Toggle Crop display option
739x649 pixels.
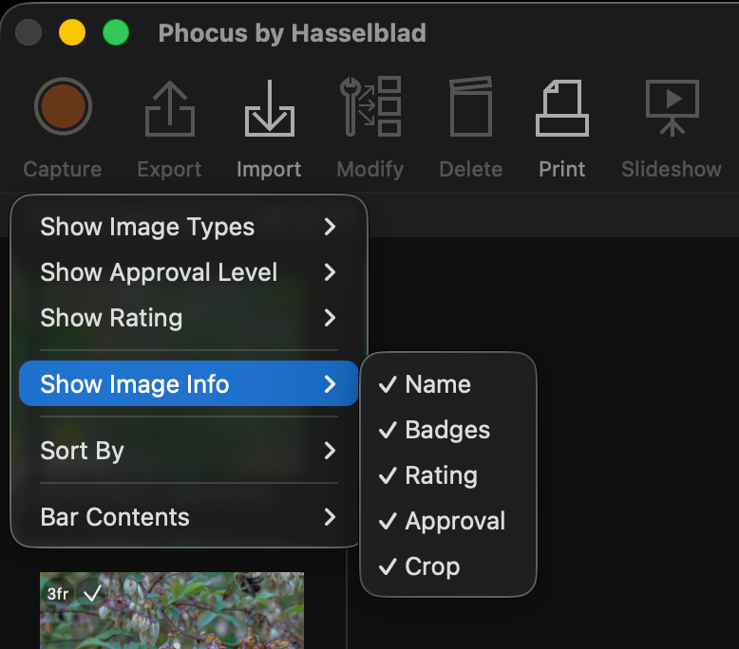448,566
